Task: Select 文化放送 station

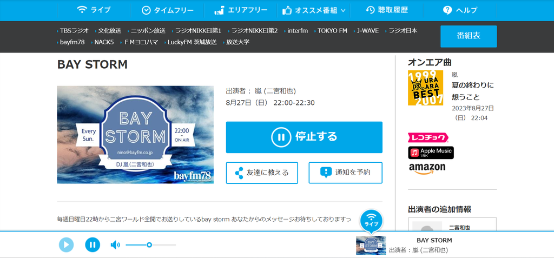Action: 108,31
